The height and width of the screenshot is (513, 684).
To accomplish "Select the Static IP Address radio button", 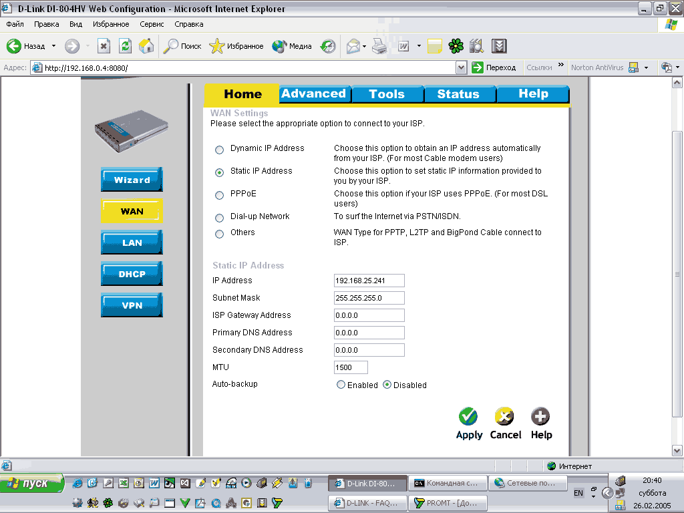I will point(219,173).
